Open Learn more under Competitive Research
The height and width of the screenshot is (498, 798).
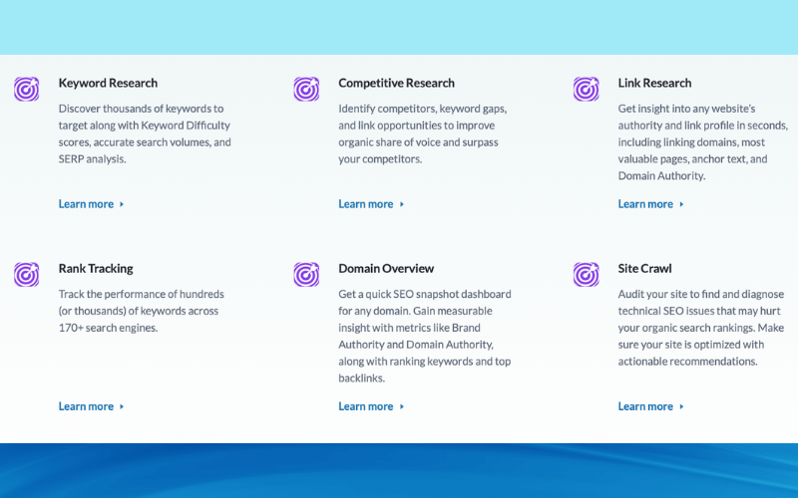pyautogui.click(x=371, y=204)
